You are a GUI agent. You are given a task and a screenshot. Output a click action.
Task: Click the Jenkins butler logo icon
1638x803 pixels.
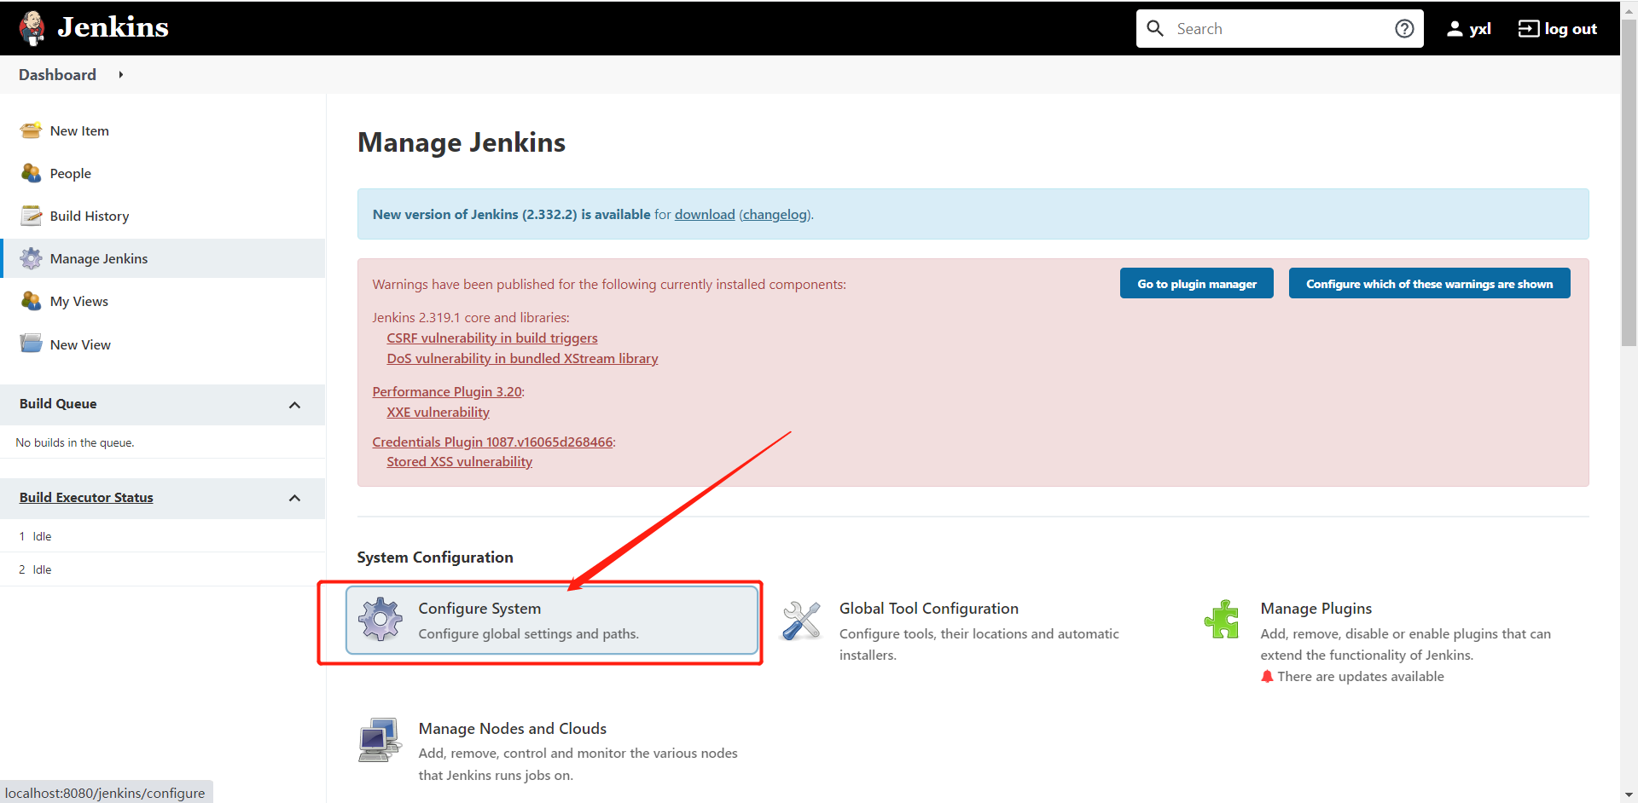32,28
